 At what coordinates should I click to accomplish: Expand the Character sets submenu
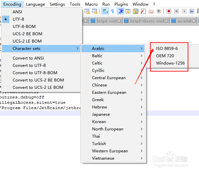pos(41,49)
